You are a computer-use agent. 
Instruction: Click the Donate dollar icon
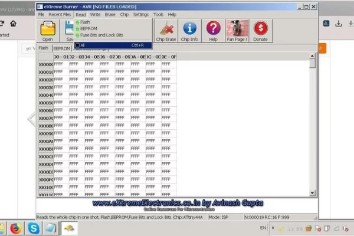tap(261, 28)
